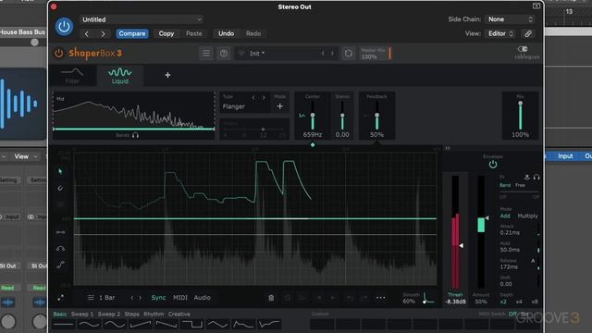592x333 pixels.
Task: Adjust the Center frequency slider
Action: point(313,116)
